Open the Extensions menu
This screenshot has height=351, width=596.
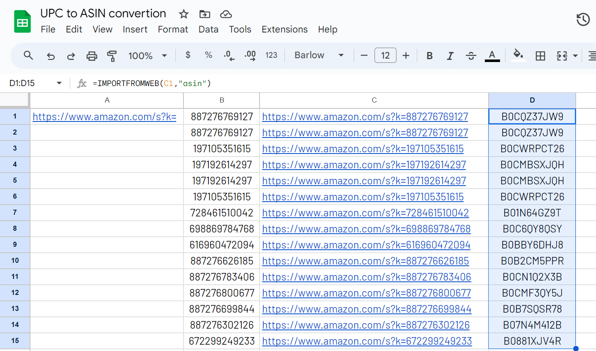coord(284,30)
